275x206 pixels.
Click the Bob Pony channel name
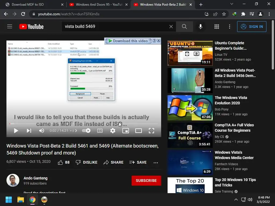point(222,109)
